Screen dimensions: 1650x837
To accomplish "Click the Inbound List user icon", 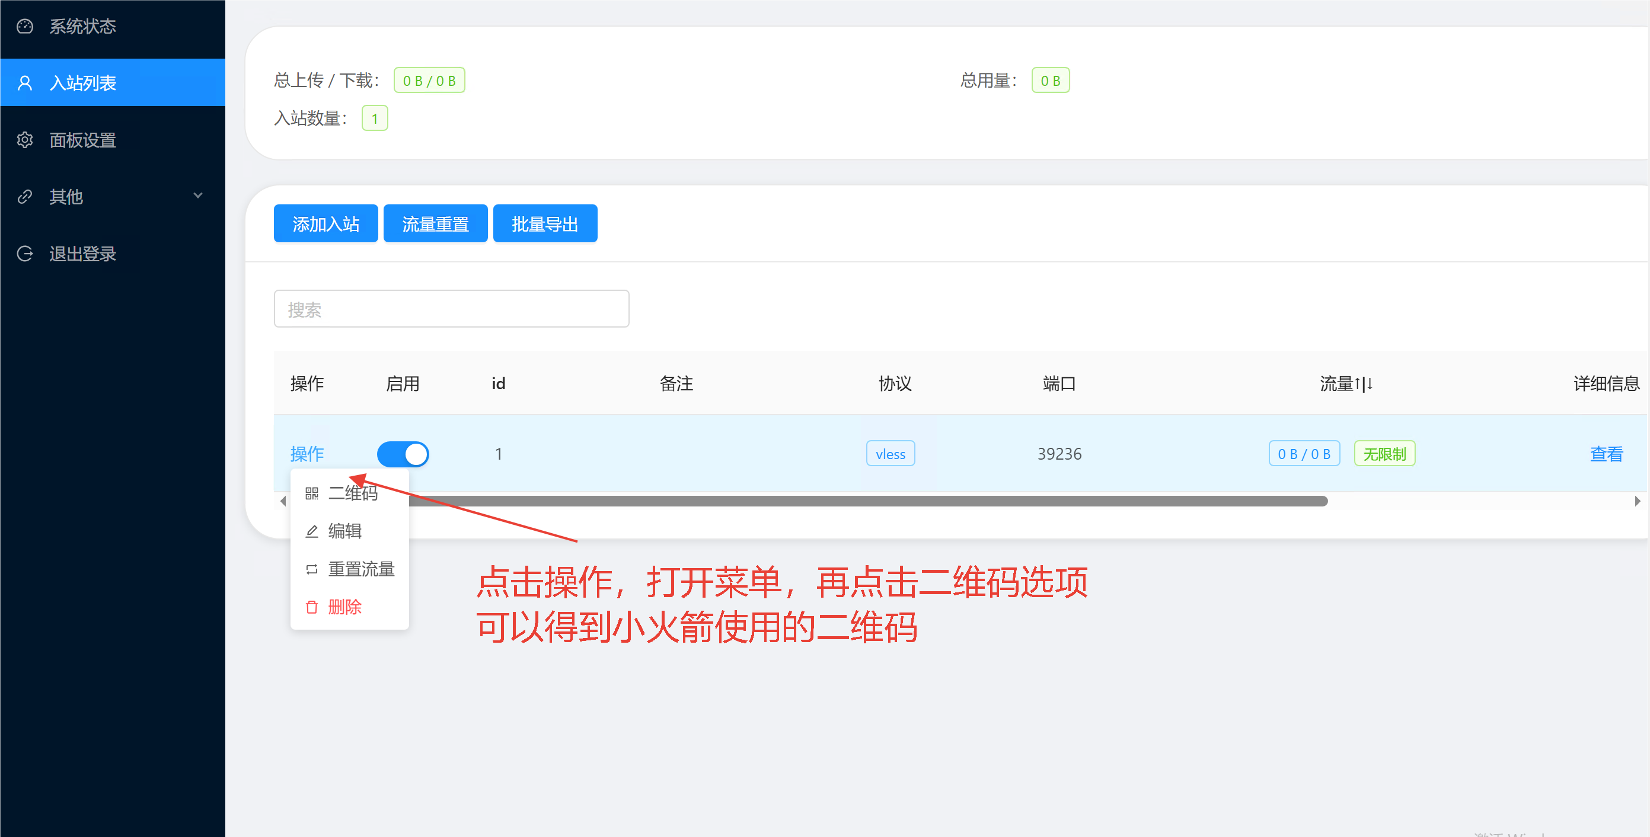I will pyautogui.click(x=25, y=82).
